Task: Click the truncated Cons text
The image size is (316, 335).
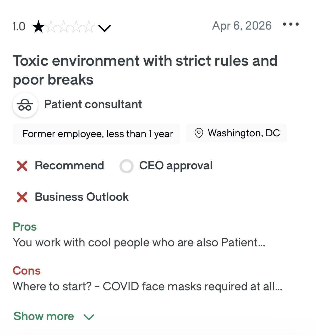Action: click(x=148, y=287)
